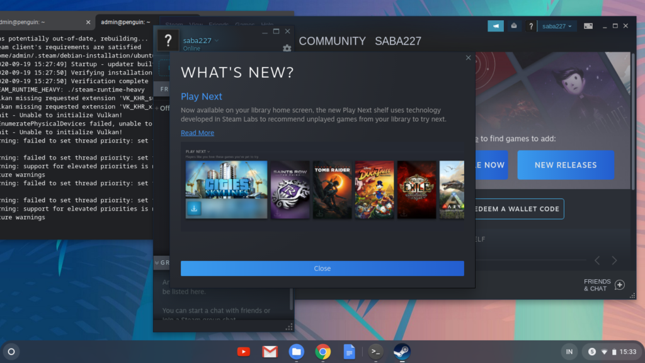Go to previous shelf page arrow
The height and width of the screenshot is (363, 645).
click(597, 260)
